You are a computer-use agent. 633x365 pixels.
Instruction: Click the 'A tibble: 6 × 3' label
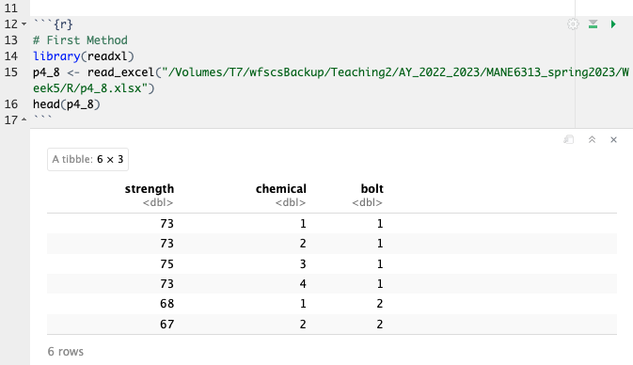click(87, 159)
